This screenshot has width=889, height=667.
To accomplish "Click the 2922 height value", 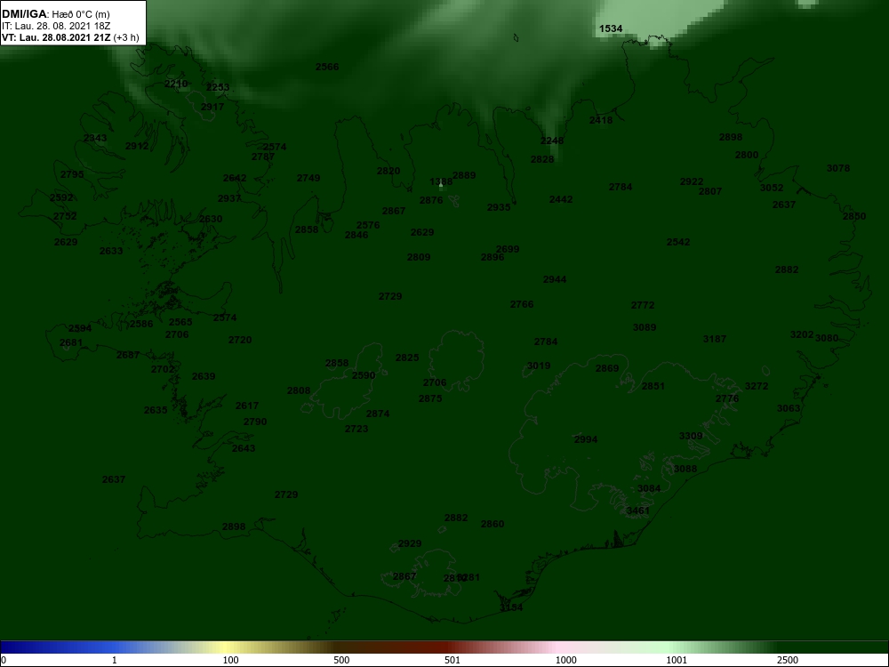I will (692, 181).
